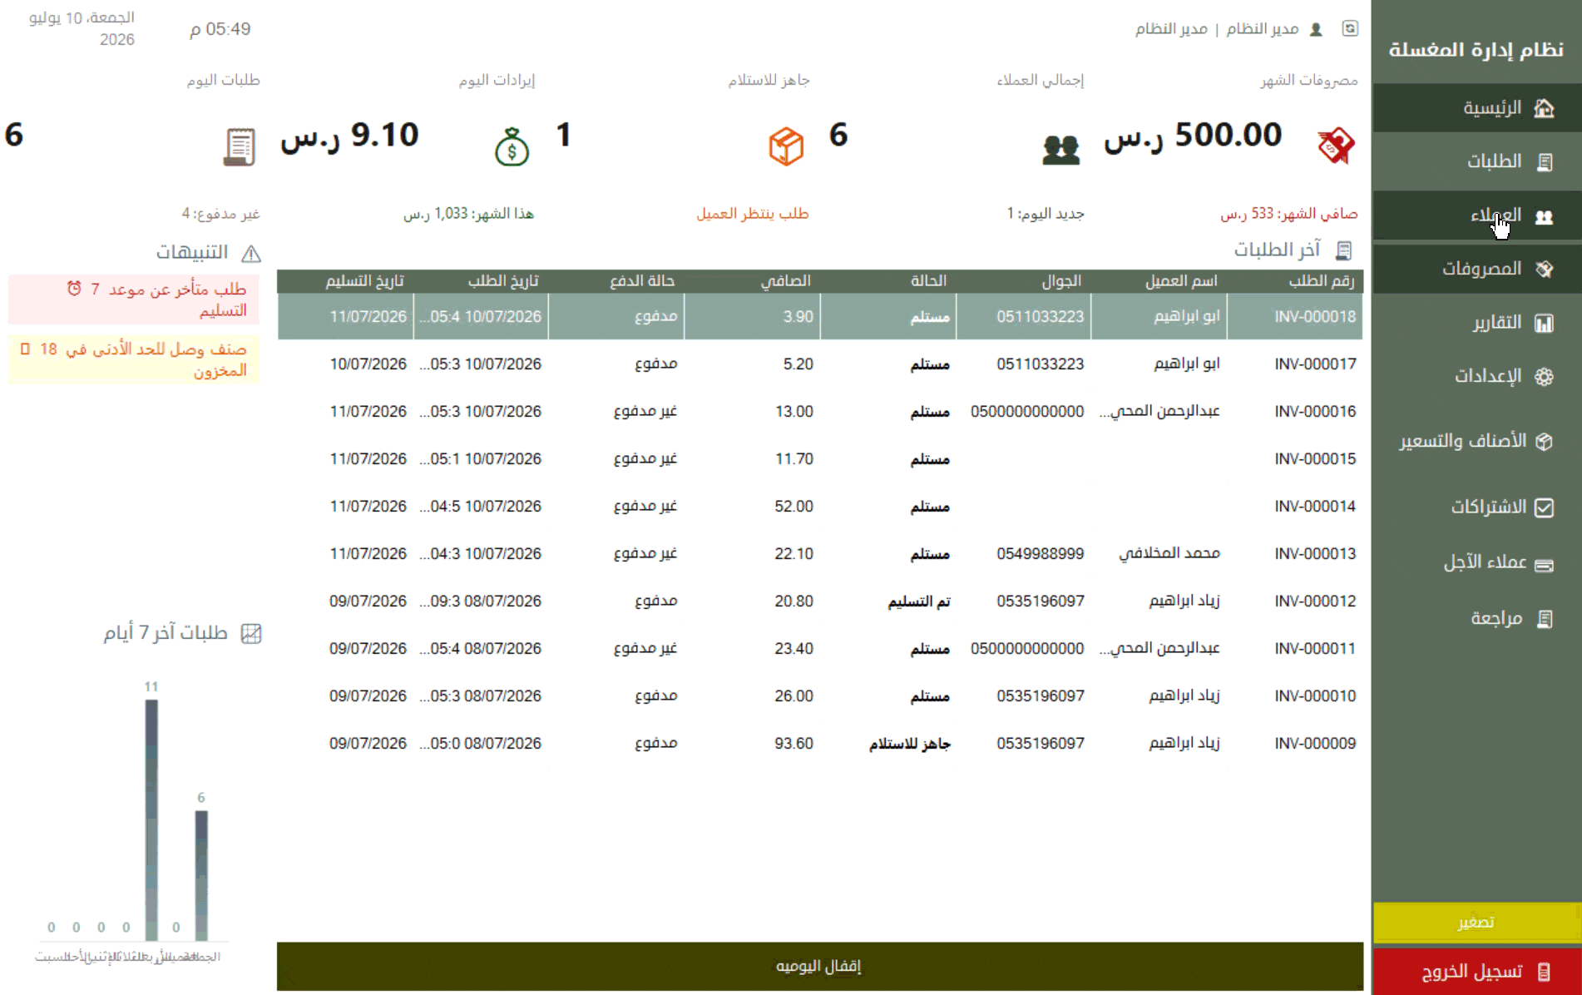
Task: Open الأصناف والتسعير menu item
Action: pyautogui.click(x=1476, y=442)
